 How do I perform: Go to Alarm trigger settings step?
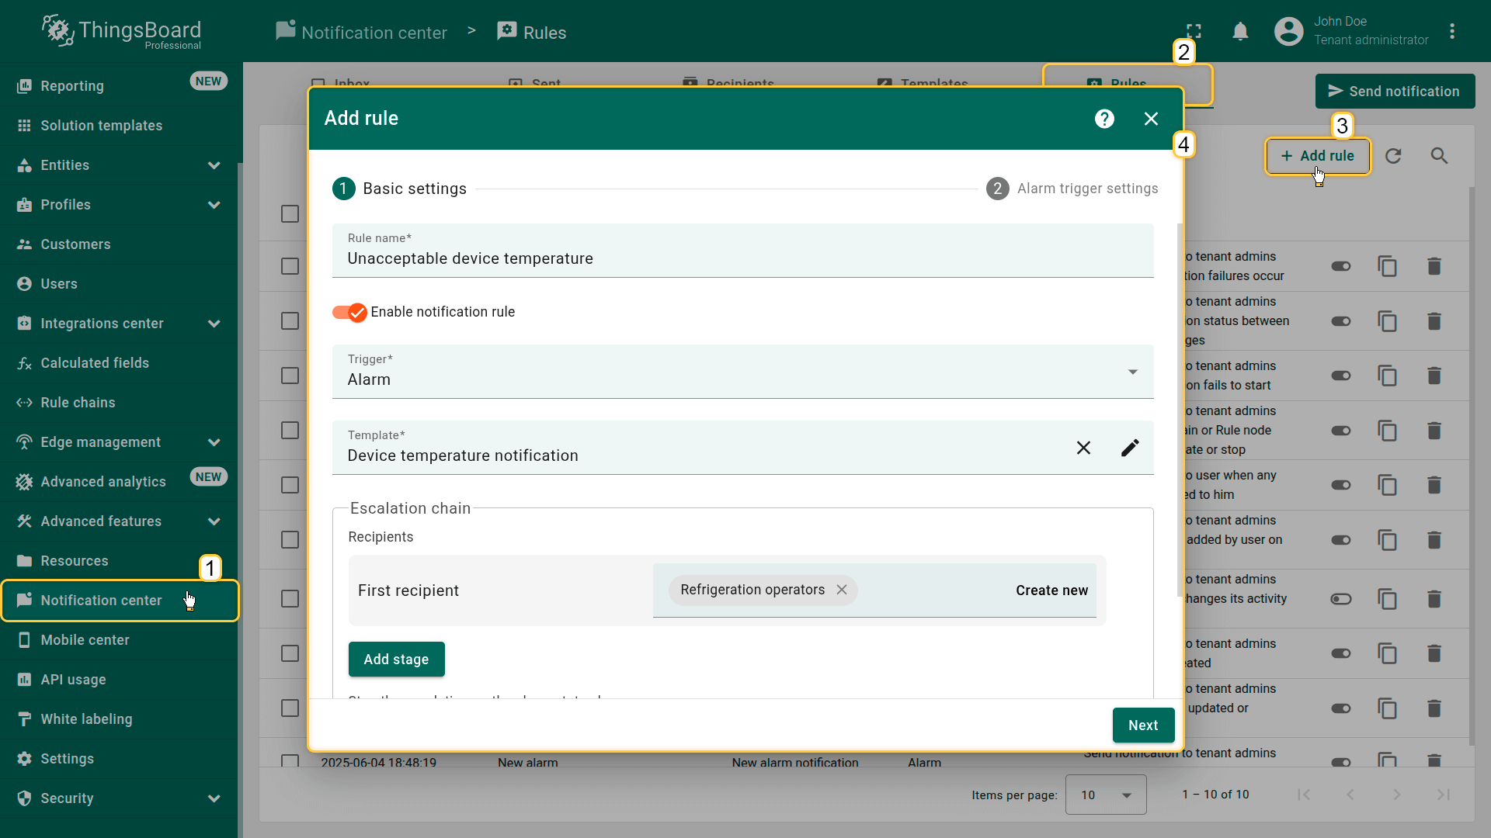1072,189
